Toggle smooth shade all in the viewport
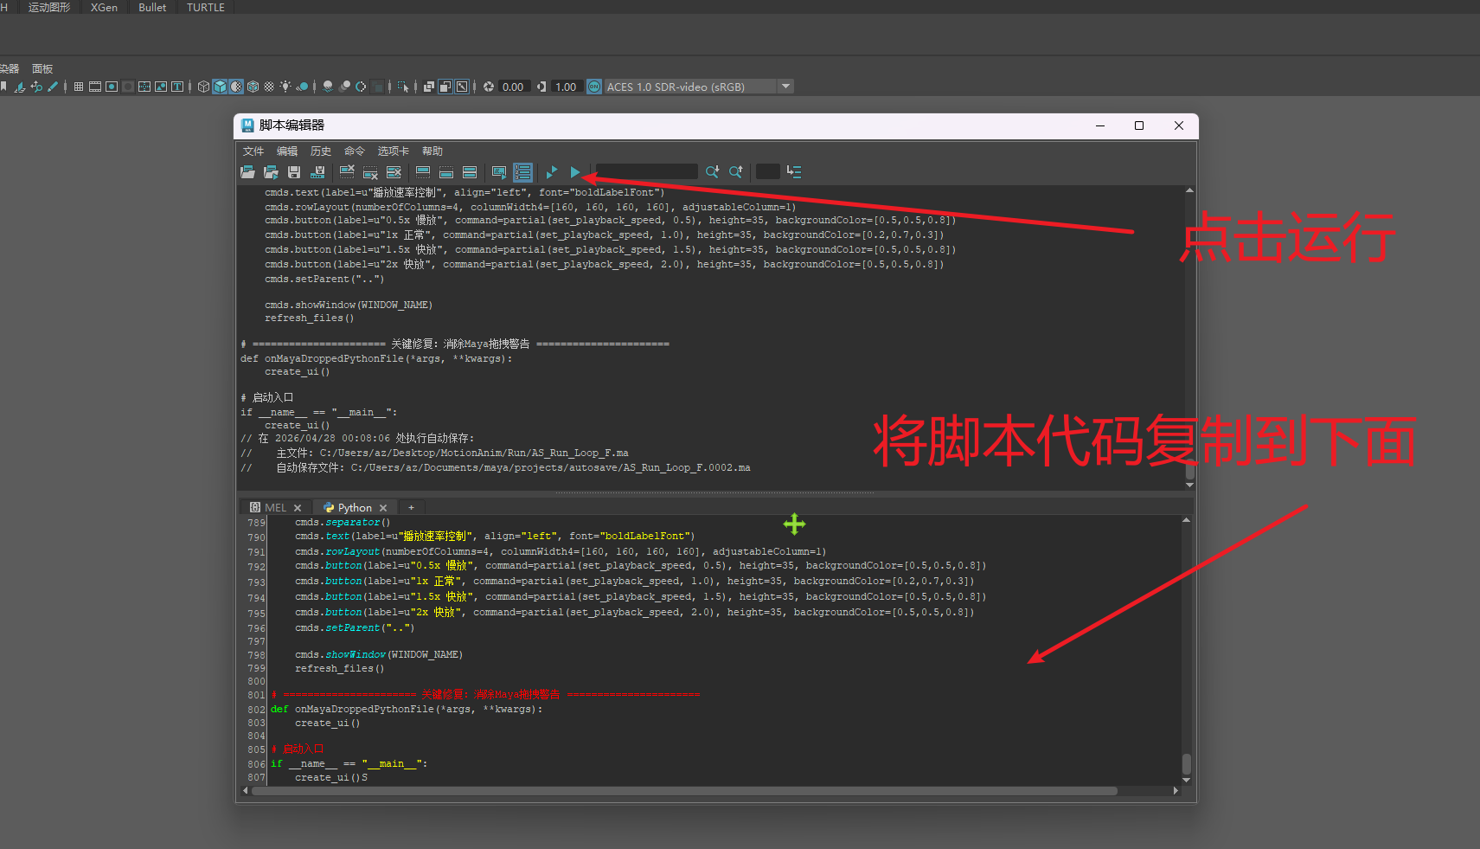The width and height of the screenshot is (1480, 849). click(220, 86)
